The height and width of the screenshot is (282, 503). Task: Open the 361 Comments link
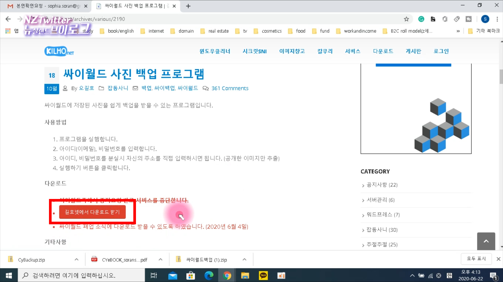pyautogui.click(x=230, y=88)
